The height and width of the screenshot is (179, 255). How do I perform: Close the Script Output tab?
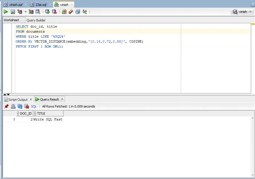coord(31,99)
